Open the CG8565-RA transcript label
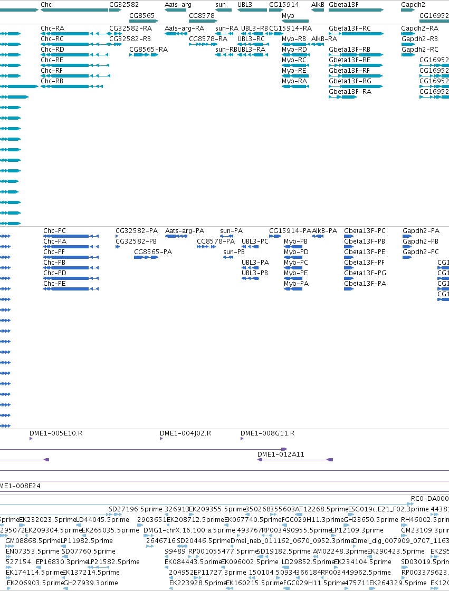 click(149, 50)
